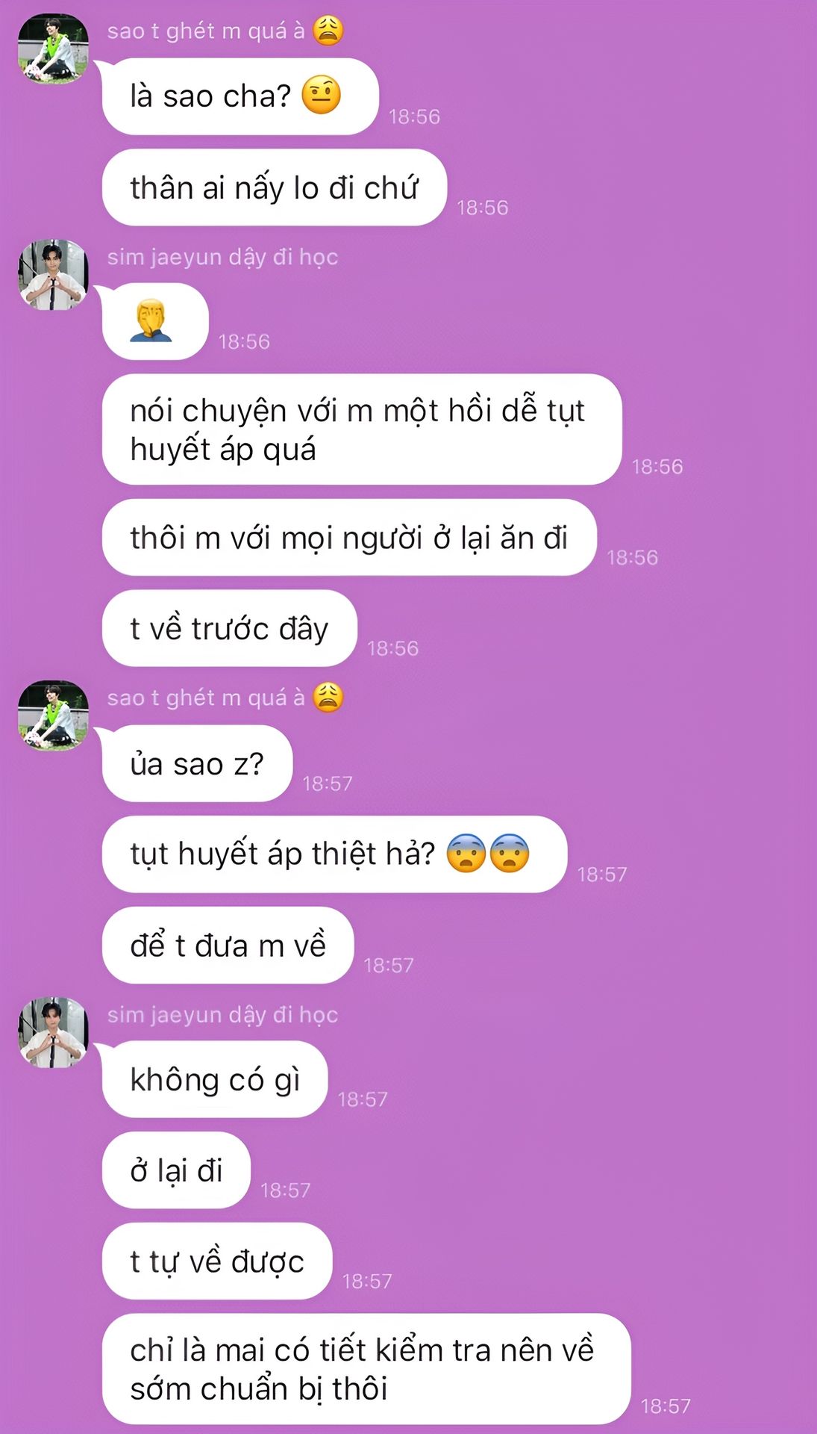Tap the fearful face emojis in message
817x1434 pixels.
coord(488,854)
